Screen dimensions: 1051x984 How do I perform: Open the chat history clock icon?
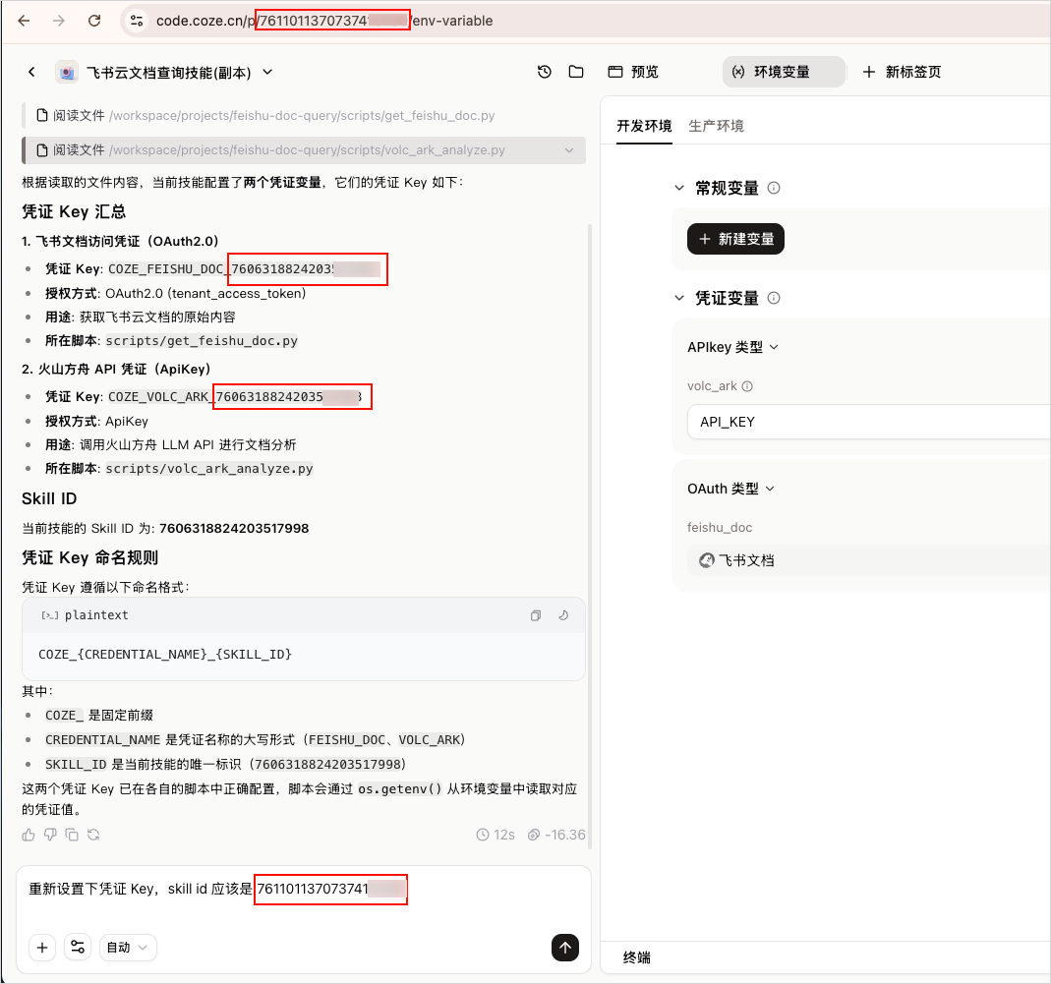[545, 72]
